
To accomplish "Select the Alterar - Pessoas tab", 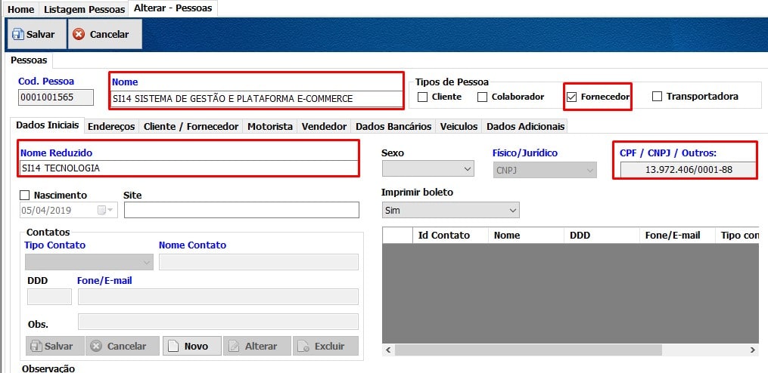I will [x=173, y=8].
